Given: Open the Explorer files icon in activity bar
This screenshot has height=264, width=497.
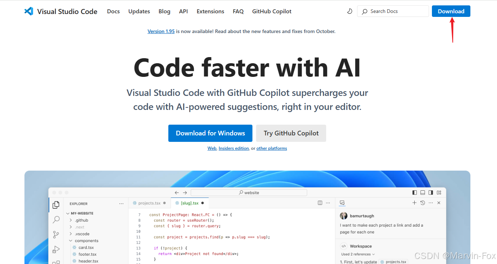Looking at the screenshot, I should pos(56,205).
